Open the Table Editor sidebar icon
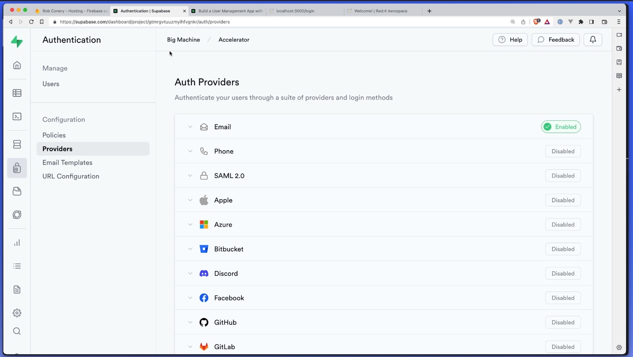 tap(17, 93)
